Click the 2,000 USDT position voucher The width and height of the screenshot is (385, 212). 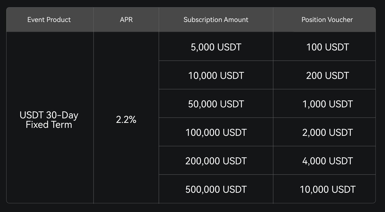(x=327, y=133)
